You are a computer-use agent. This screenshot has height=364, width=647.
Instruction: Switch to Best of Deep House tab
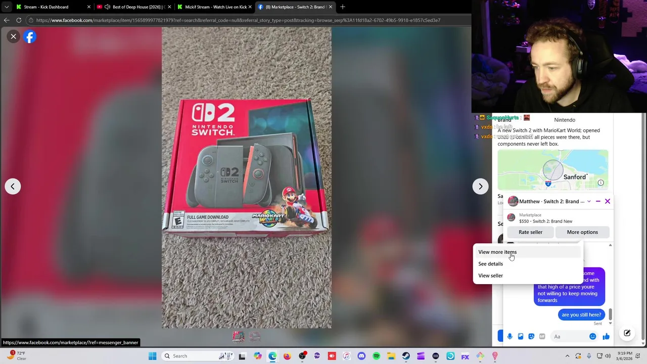click(x=133, y=7)
